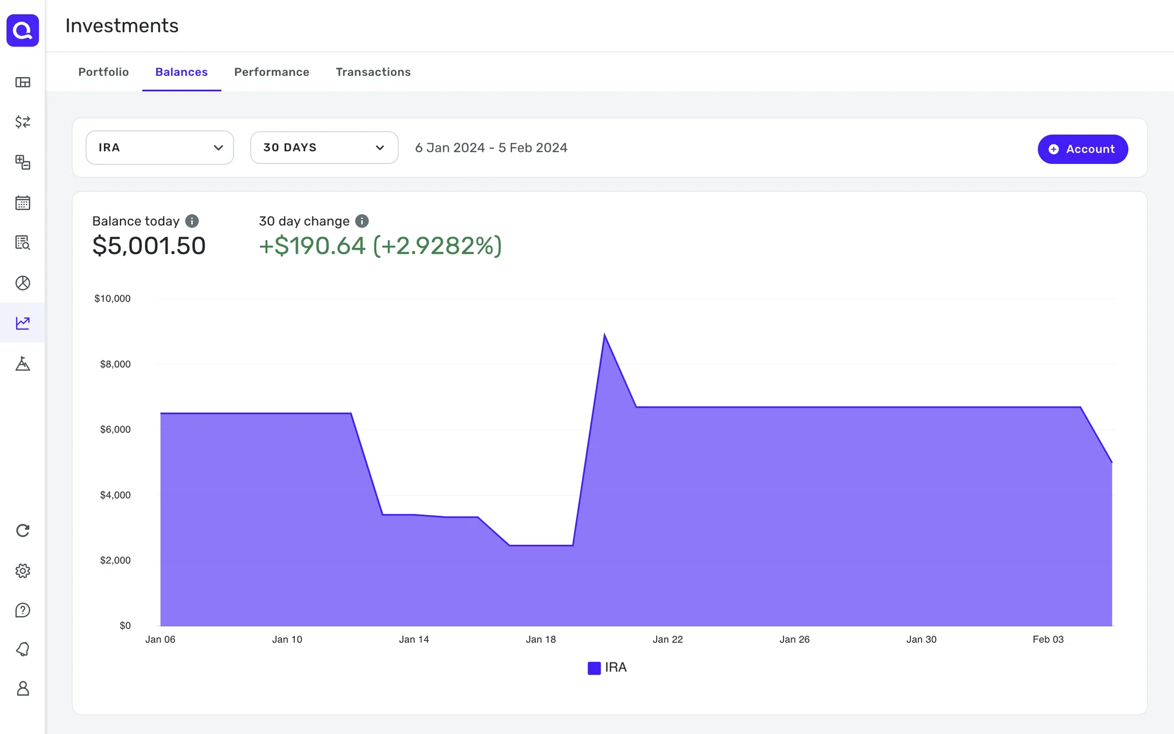Open settings gear in sidebar
Viewport: 1174px width, 734px height.
23,571
